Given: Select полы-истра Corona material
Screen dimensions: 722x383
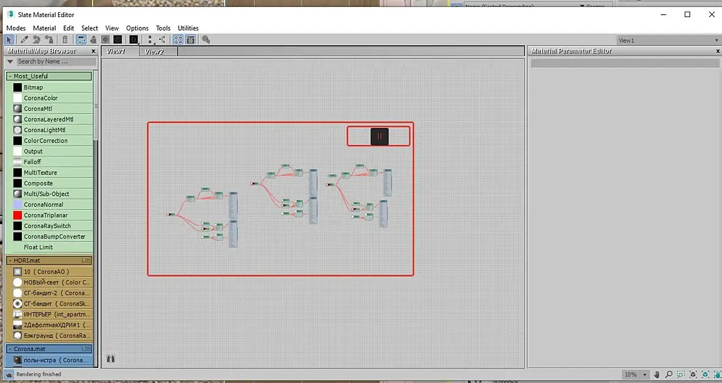Looking at the screenshot, I should pos(52,360).
